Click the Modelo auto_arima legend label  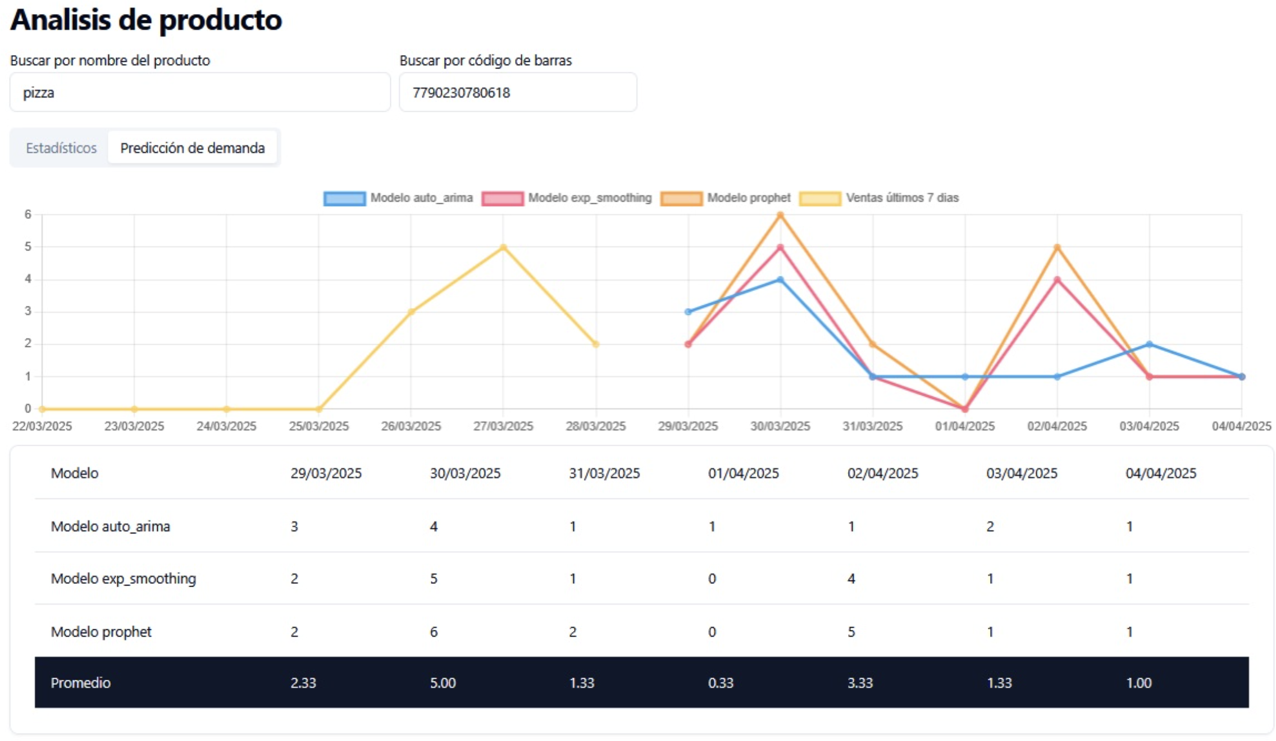(421, 198)
